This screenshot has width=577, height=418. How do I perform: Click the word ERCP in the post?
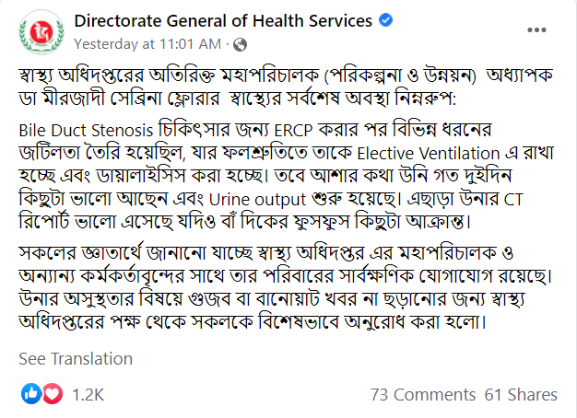[x=294, y=131]
